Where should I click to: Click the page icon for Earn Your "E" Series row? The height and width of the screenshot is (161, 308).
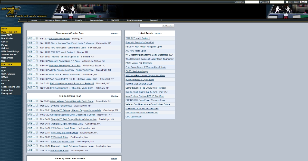click(37, 74)
